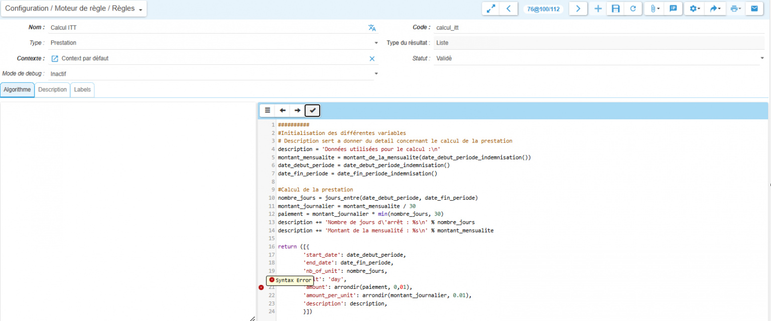
Task: Open the notes chat bubble icon
Action: point(673,9)
